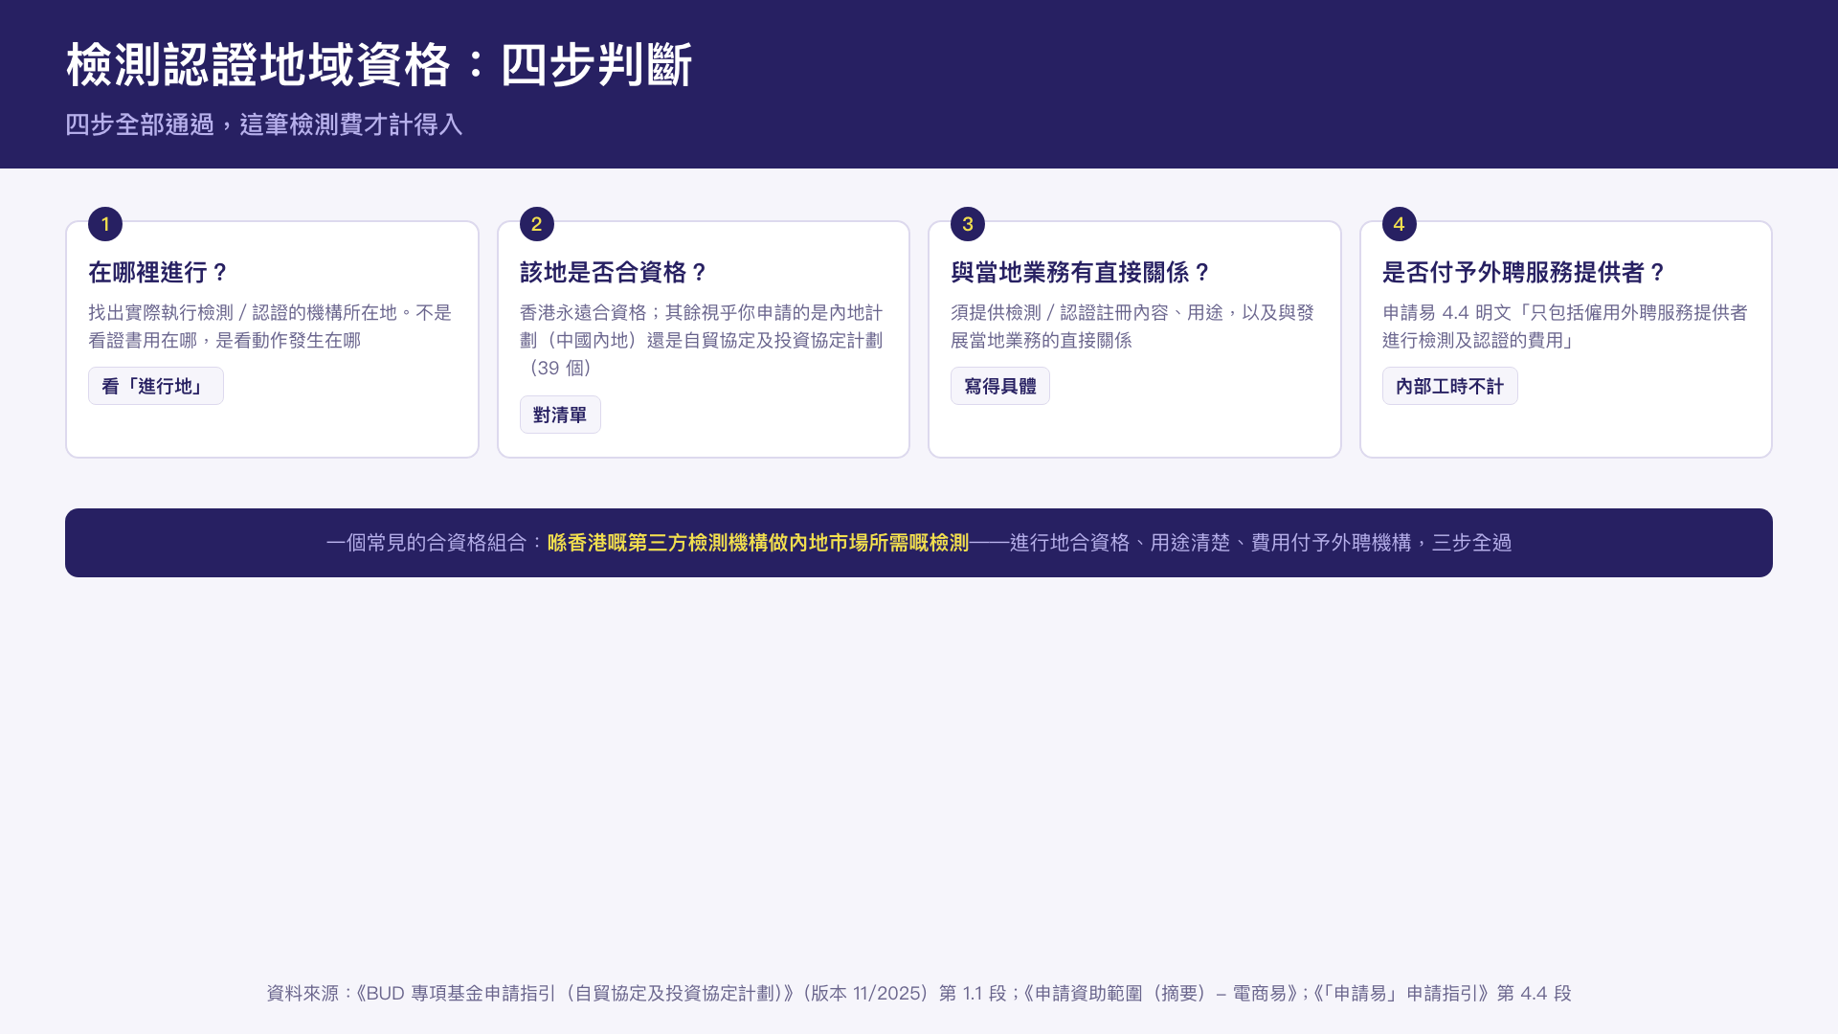Select the 寫得具體 tag
Image resolution: width=1838 pixels, height=1034 pixels.
point(1000,386)
